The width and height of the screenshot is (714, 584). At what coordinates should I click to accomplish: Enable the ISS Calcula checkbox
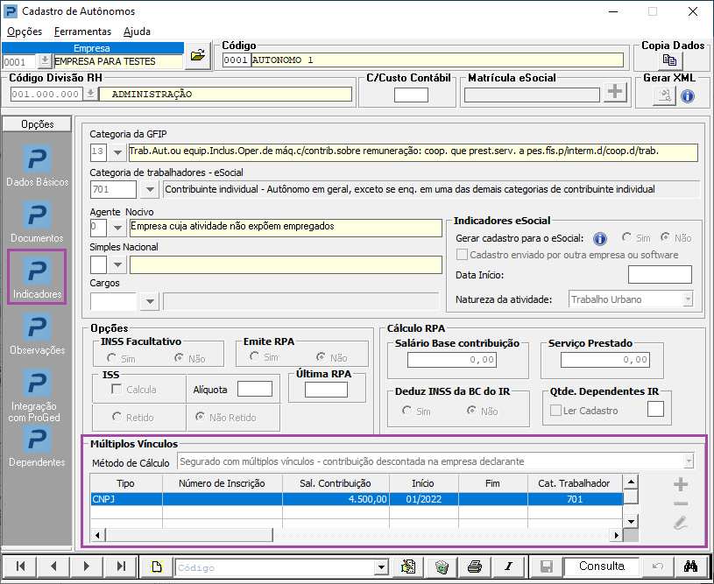pyautogui.click(x=117, y=389)
